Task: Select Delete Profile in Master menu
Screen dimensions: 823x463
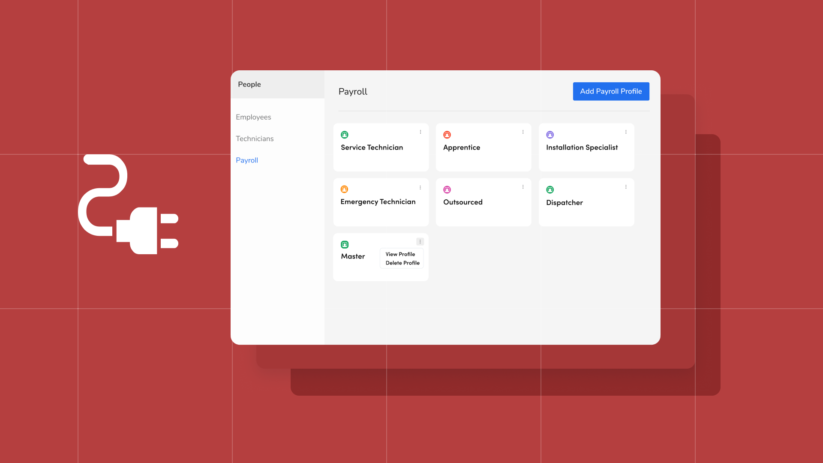Action: pos(402,263)
